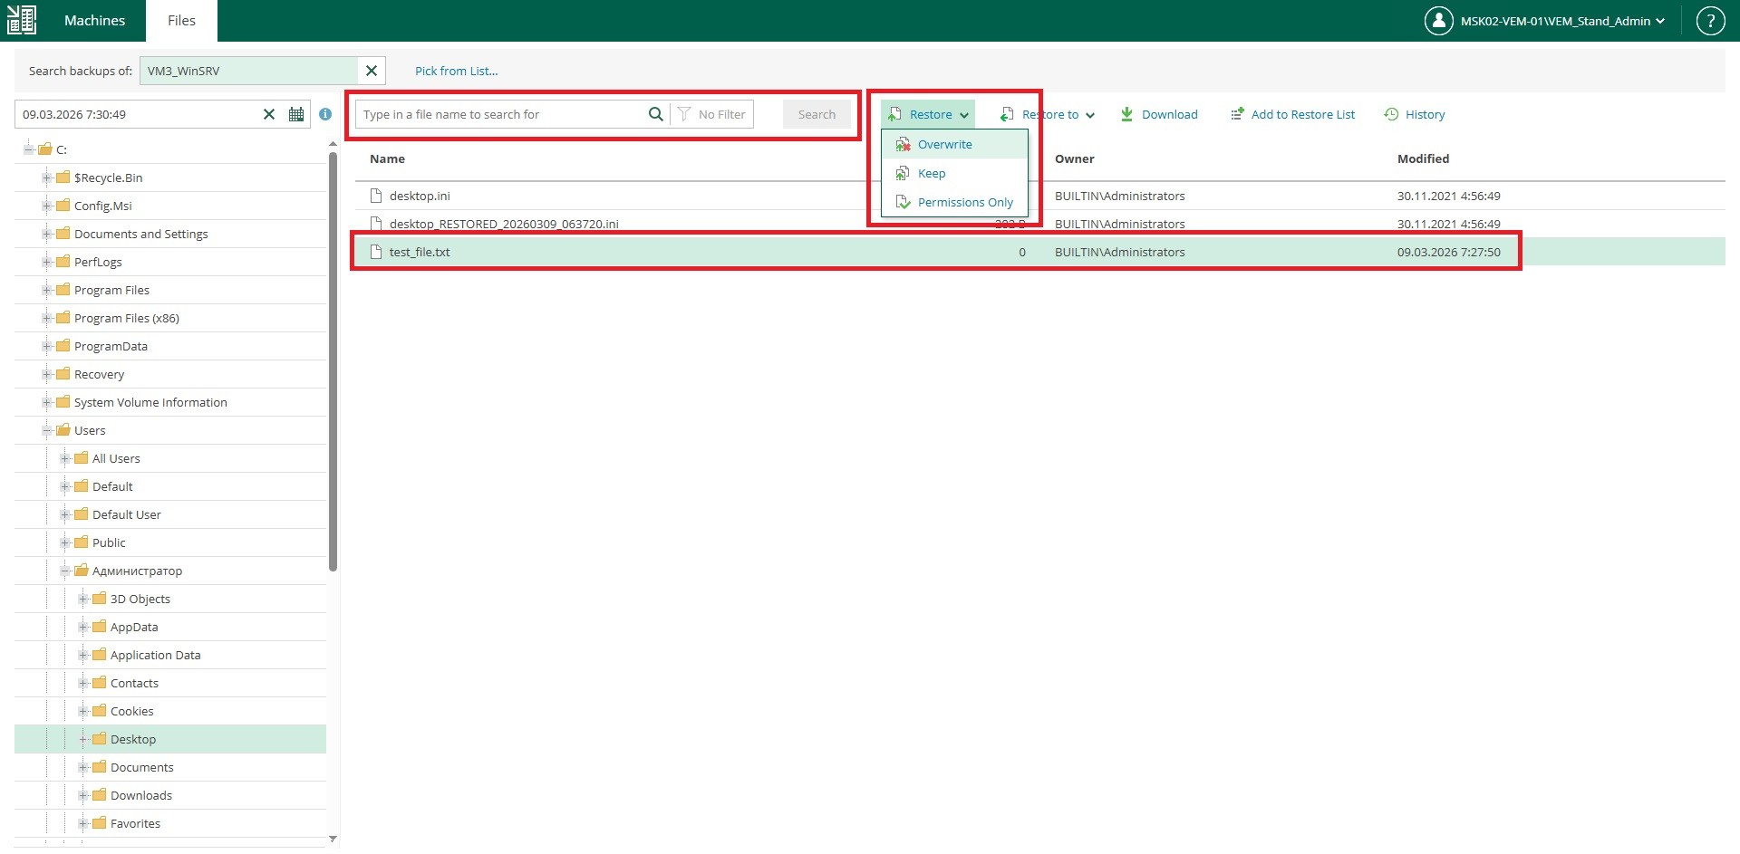The width and height of the screenshot is (1740, 854).
Task: Click the Program Files (x86) folder icon
Action: click(63, 318)
